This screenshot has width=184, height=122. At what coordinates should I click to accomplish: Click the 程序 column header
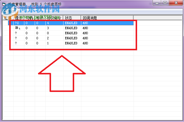[x=8, y=18]
